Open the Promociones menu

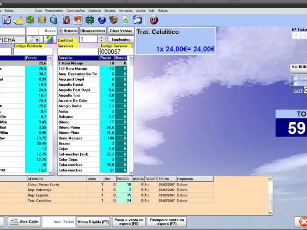(54, 11)
